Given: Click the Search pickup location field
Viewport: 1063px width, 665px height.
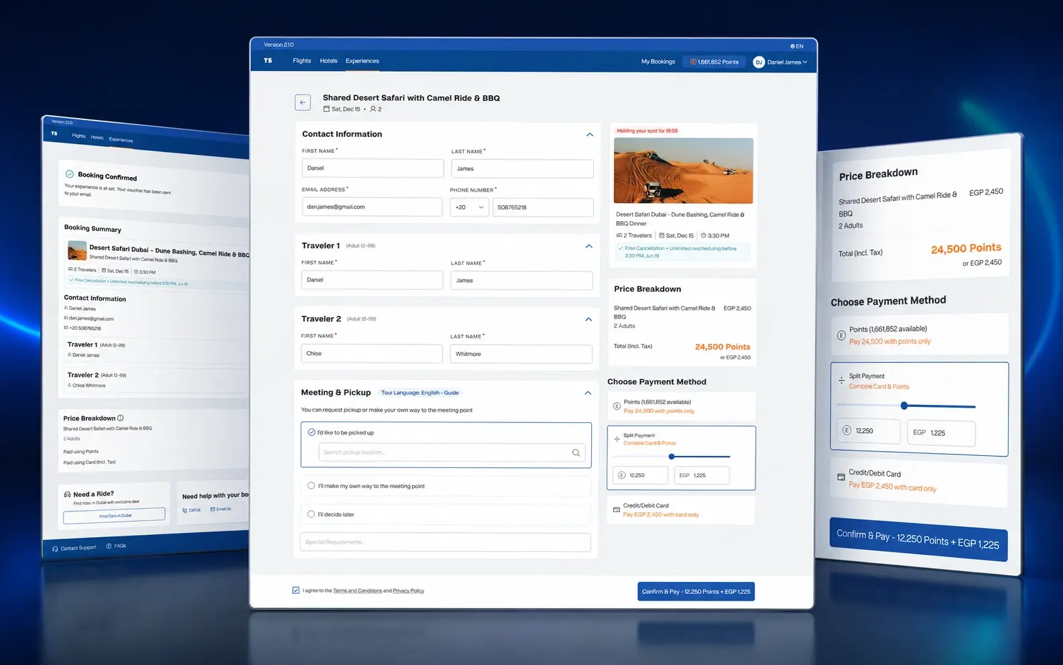Looking at the screenshot, I should click(452, 452).
